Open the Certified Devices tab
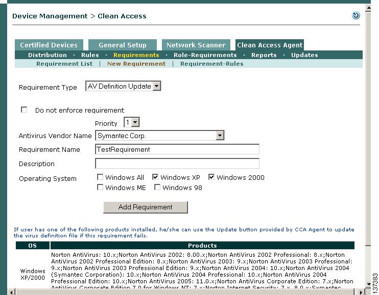Screen dimensions: 379x295 point(49,45)
